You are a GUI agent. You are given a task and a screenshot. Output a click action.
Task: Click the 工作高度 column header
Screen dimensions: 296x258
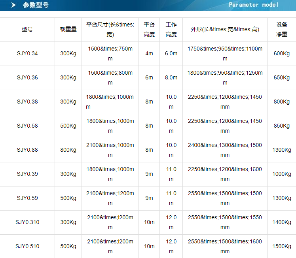pos(171,29)
